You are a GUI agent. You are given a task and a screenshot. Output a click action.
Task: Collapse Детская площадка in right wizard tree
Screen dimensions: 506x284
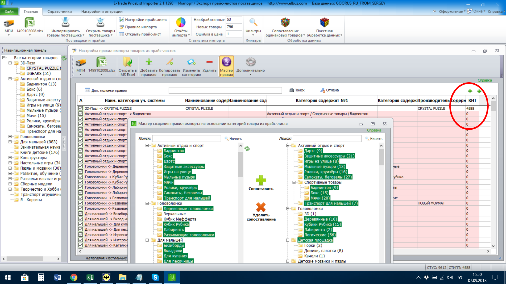click(288, 240)
